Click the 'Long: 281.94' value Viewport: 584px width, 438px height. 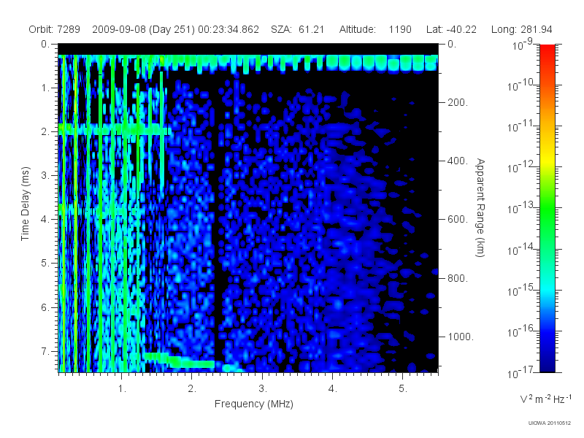[521, 29]
